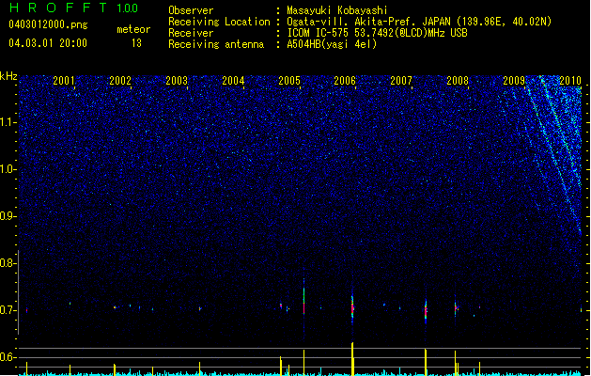The image size is (591, 376).
Task: Click the meteor count label
Action: pyautogui.click(x=133, y=29)
